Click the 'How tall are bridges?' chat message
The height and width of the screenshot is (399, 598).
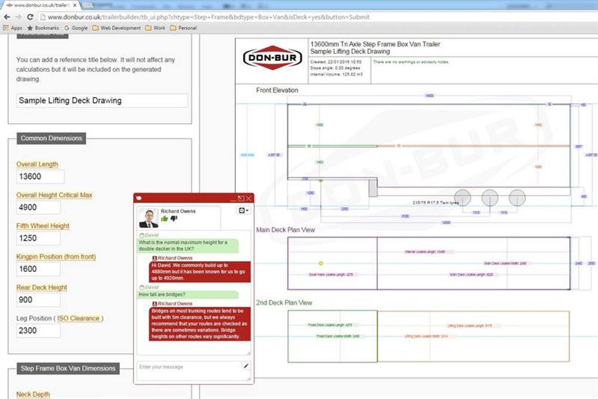(x=187, y=294)
